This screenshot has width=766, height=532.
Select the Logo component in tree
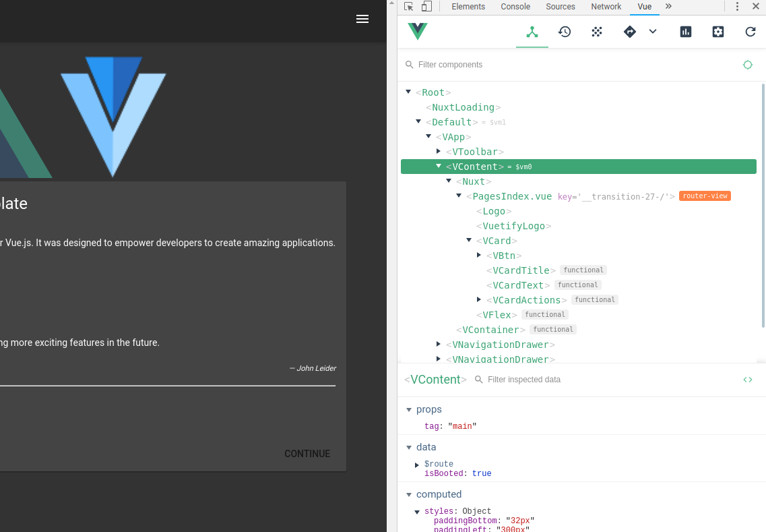494,211
